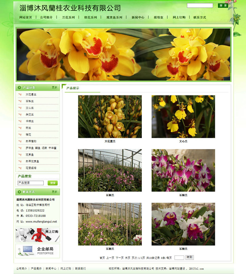Select 兰花系列 in the top navigation

[68, 18]
